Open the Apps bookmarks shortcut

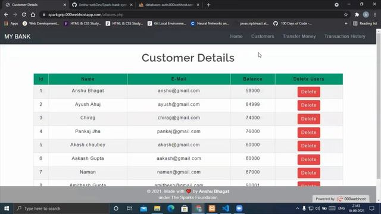pyautogui.click(x=11, y=23)
